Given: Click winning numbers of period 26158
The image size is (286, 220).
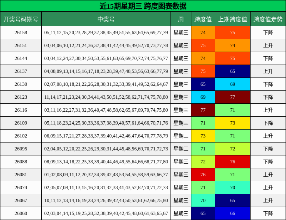Looking at the screenshot, I should (106, 32).
